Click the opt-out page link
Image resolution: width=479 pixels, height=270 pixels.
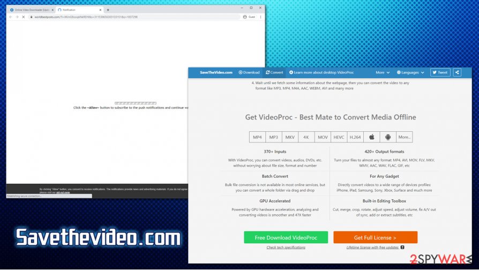pyautogui.click(x=63, y=192)
